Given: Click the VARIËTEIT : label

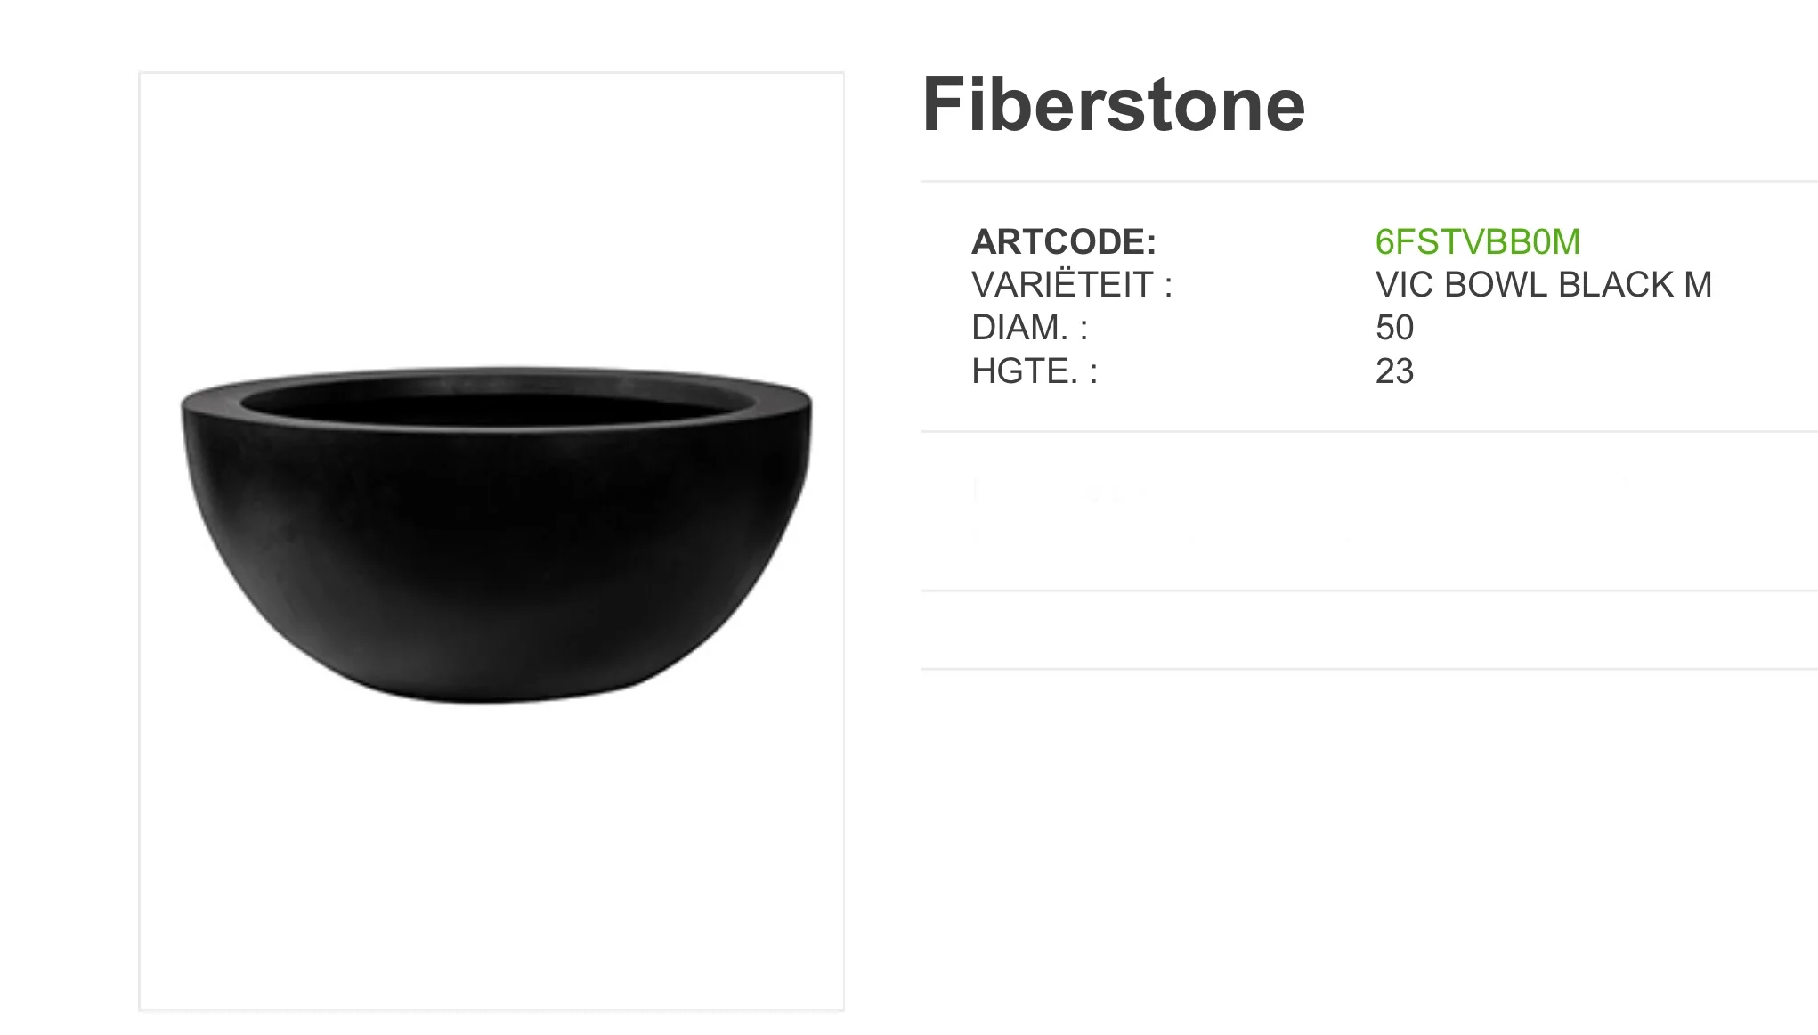Looking at the screenshot, I should tap(1072, 284).
